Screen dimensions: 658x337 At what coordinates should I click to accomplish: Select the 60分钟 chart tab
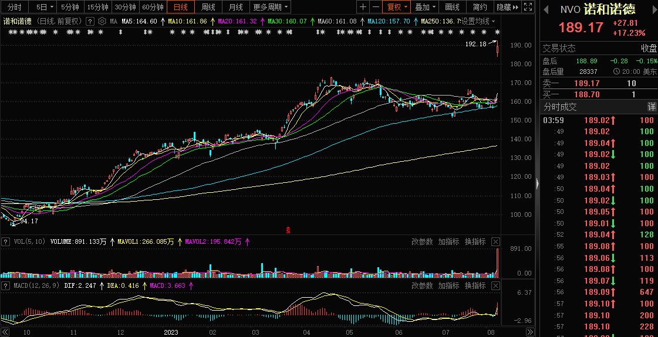point(153,7)
